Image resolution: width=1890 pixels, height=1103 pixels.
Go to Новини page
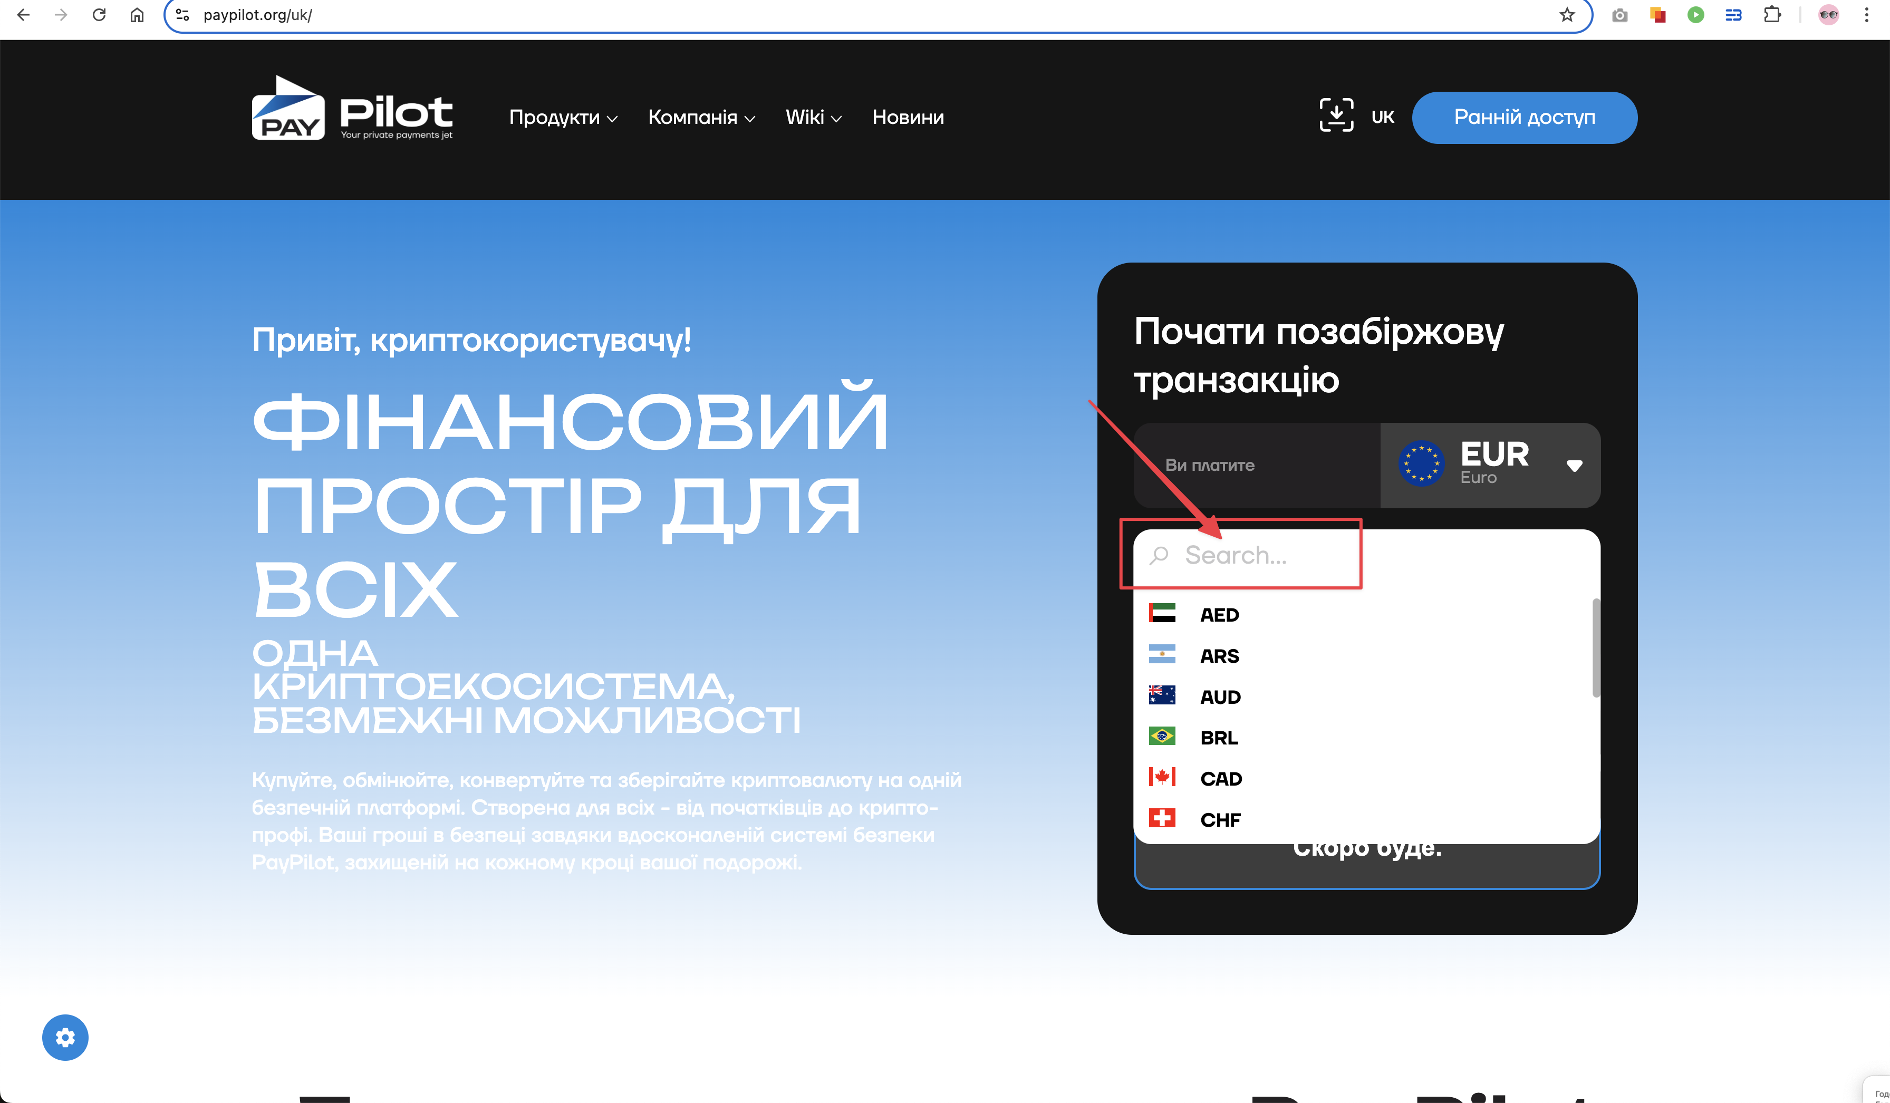tap(908, 118)
